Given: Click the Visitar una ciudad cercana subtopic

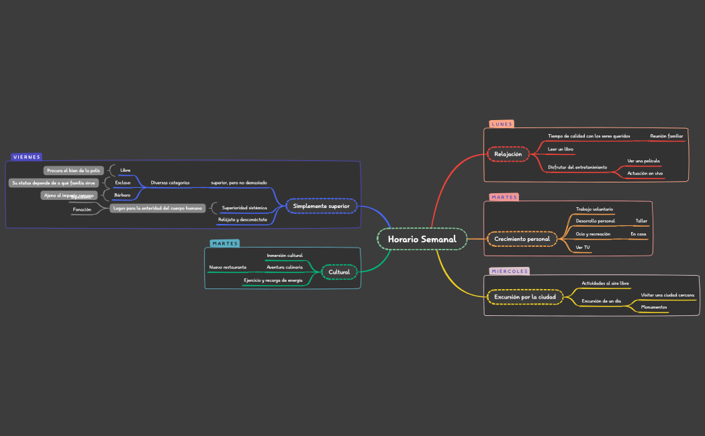Looking at the screenshot, I should coord(667,295).
